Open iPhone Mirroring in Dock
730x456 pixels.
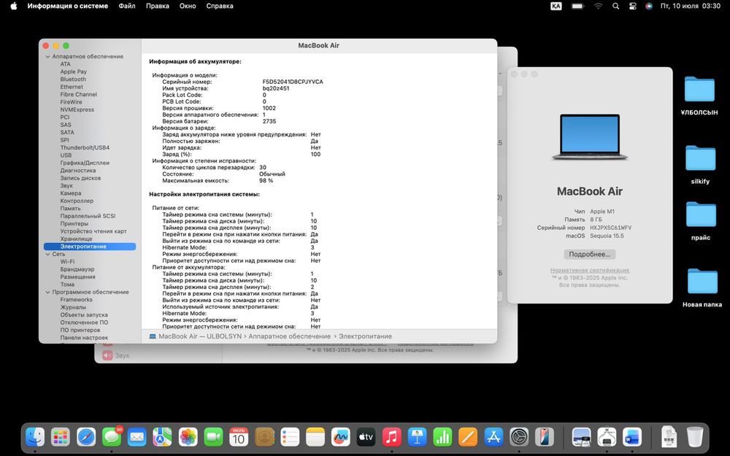coord(545,437)
